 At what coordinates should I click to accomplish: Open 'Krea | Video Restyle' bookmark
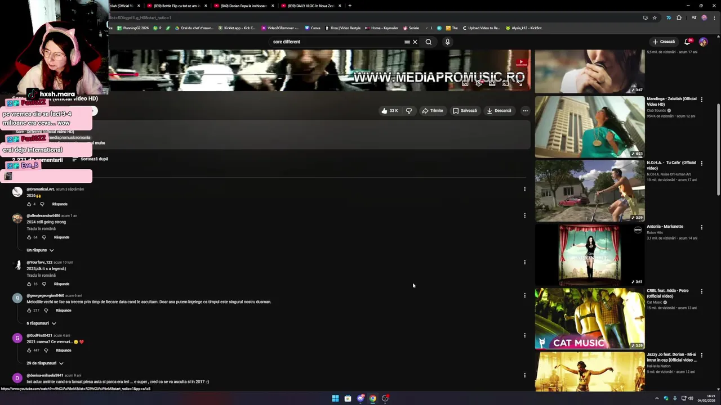coord(343,28)
